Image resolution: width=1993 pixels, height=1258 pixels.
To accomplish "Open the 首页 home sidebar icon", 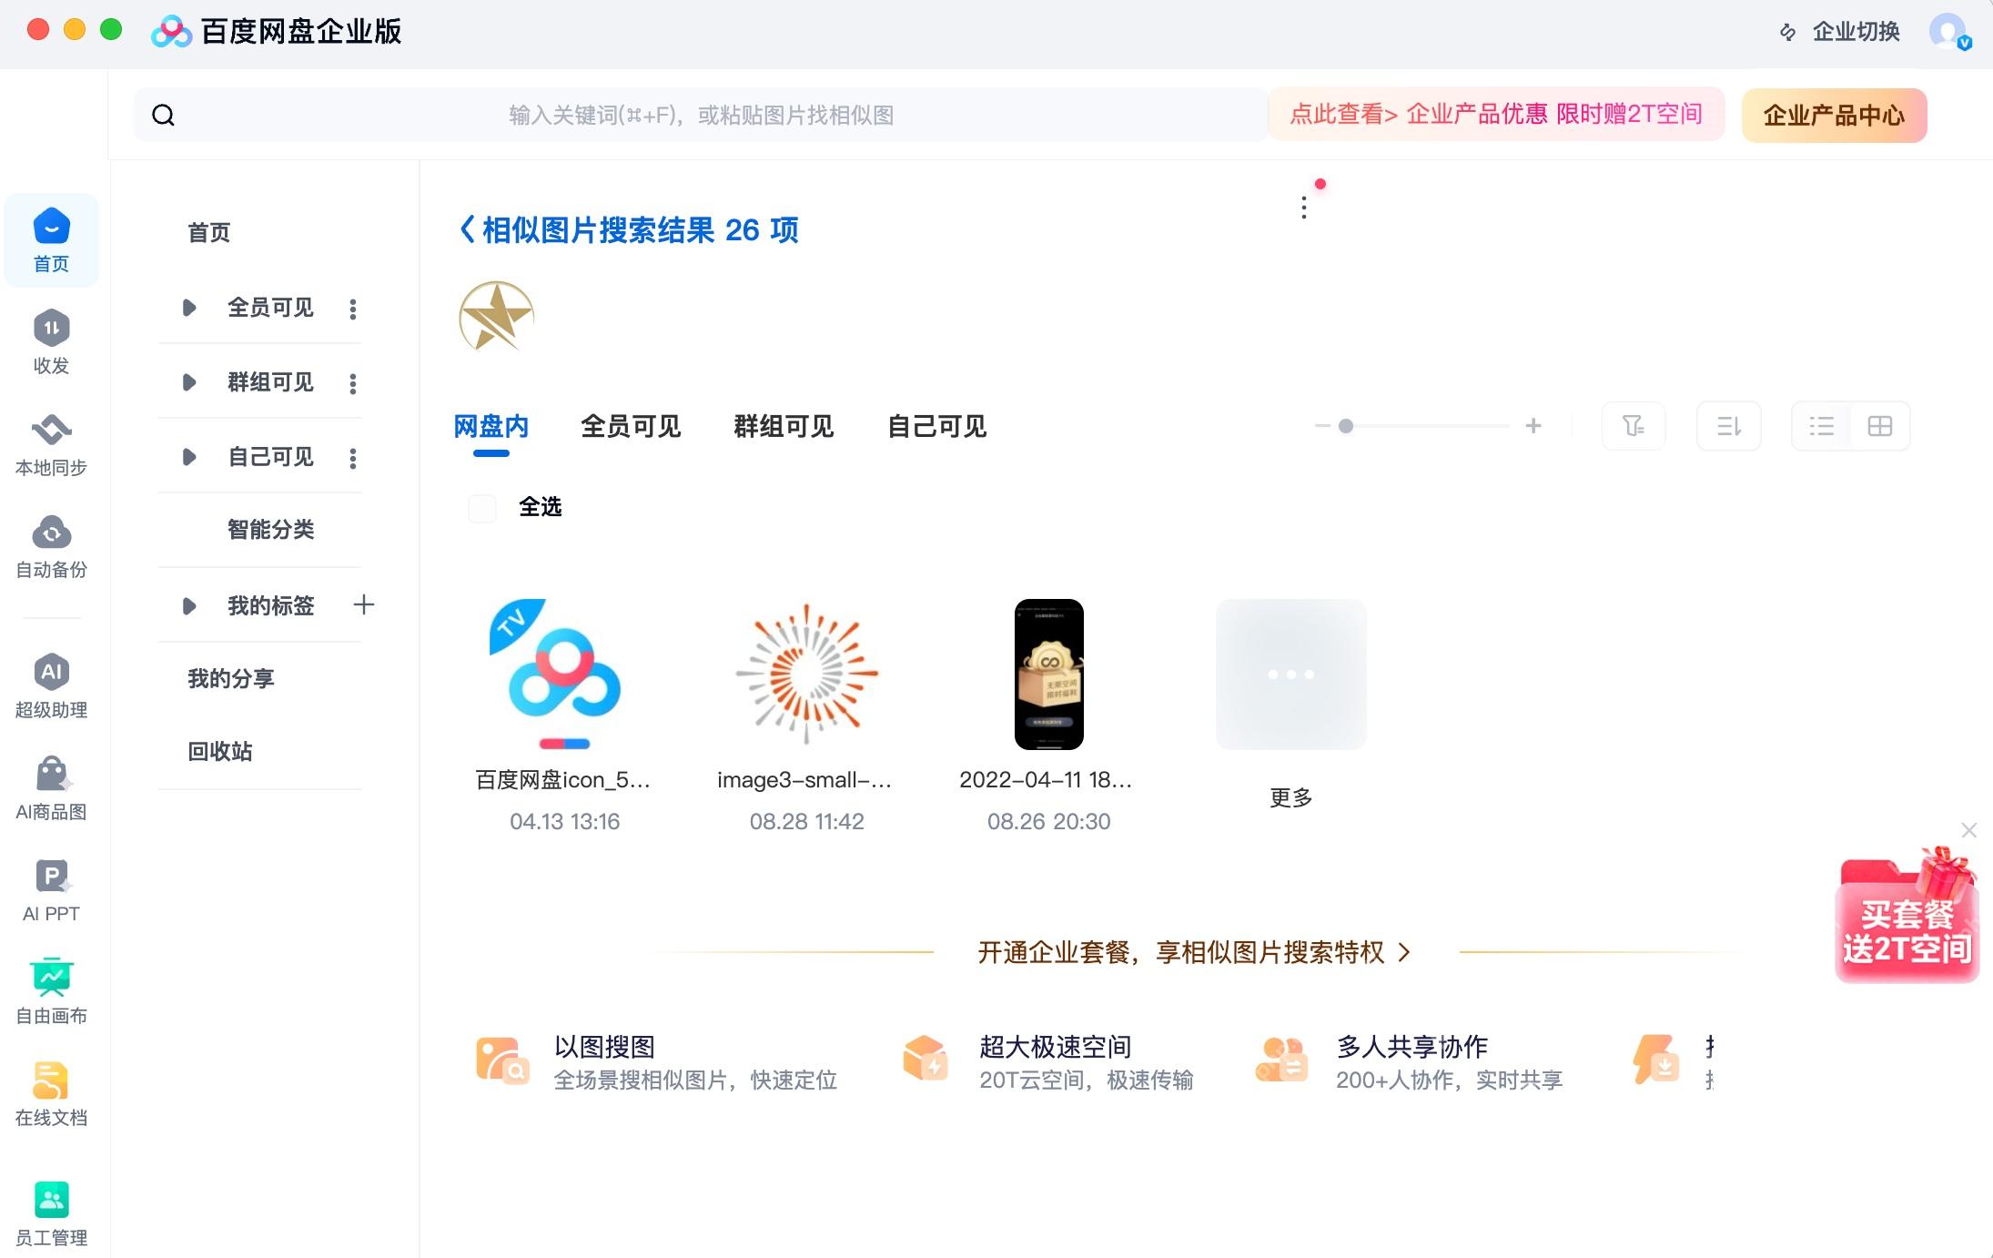I will [51, 241].
